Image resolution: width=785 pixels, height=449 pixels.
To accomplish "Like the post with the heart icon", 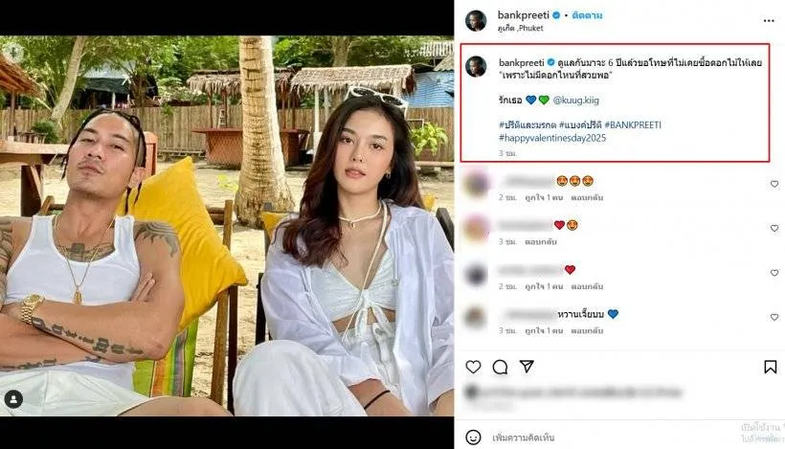I will pyautogui.click(x=473, y=367).
